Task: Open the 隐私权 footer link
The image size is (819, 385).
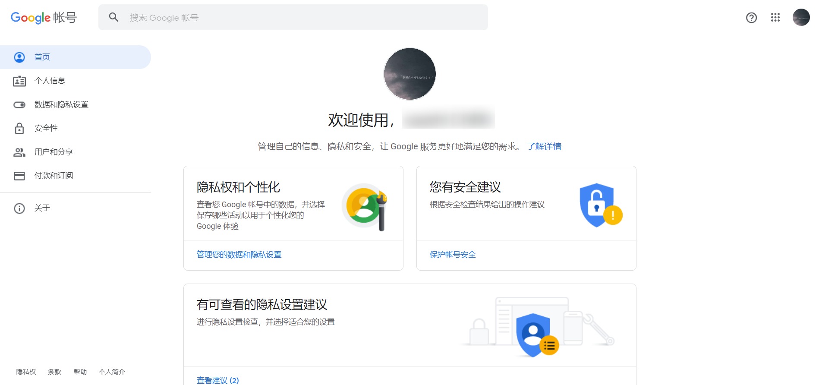Action: click(x=26, y=372)
